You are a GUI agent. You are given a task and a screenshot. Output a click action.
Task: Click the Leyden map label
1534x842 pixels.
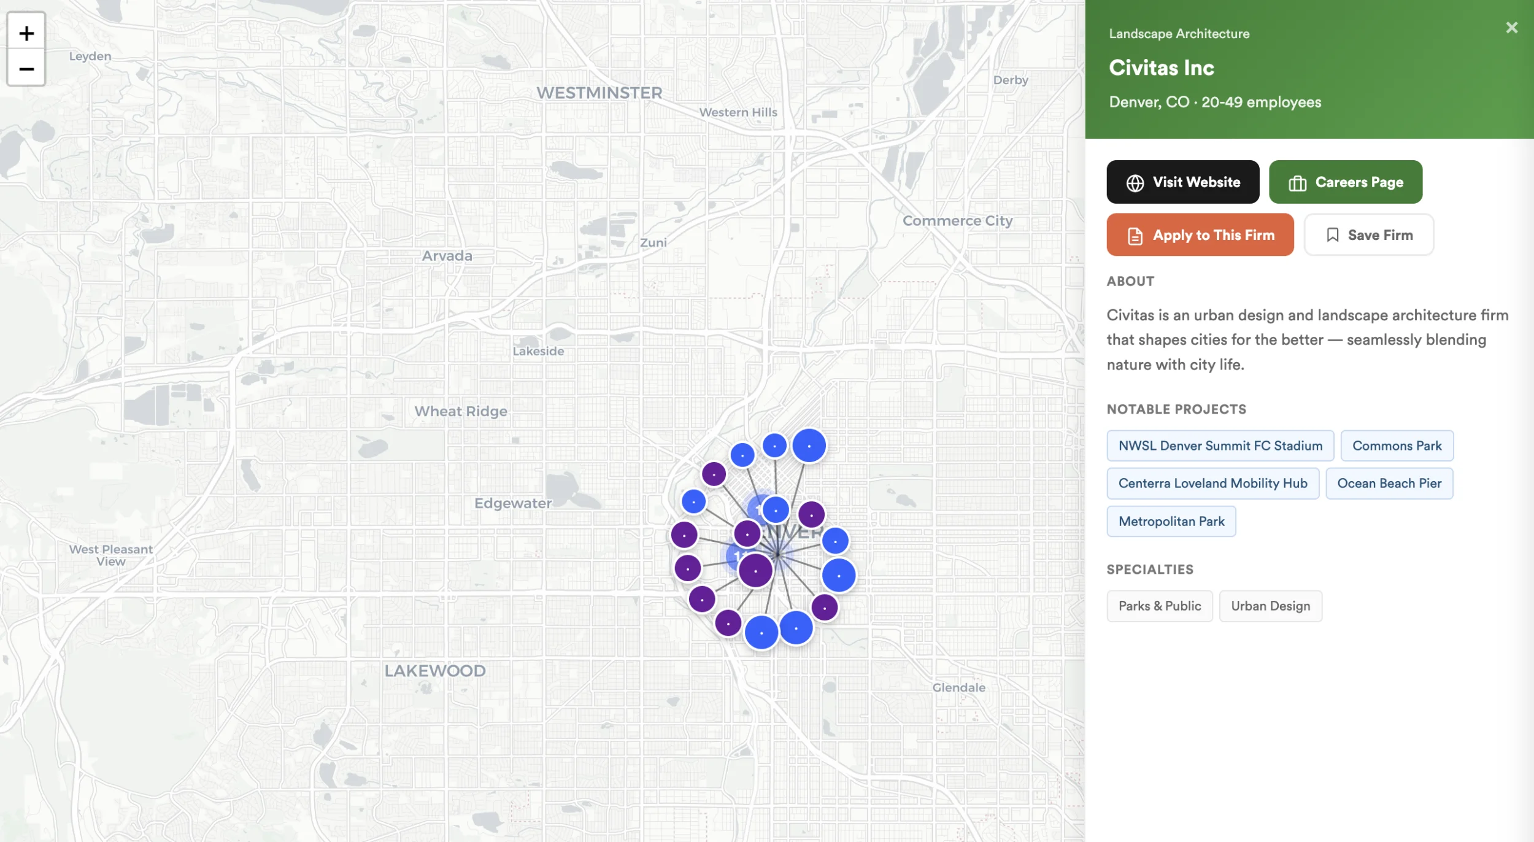90,56
